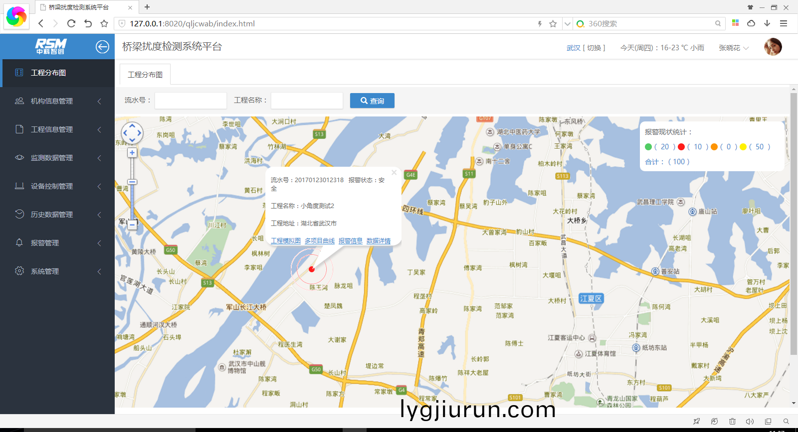
Task: Focus the 流水号 input field
Action: pyautogui.click(x=191, y=101)
